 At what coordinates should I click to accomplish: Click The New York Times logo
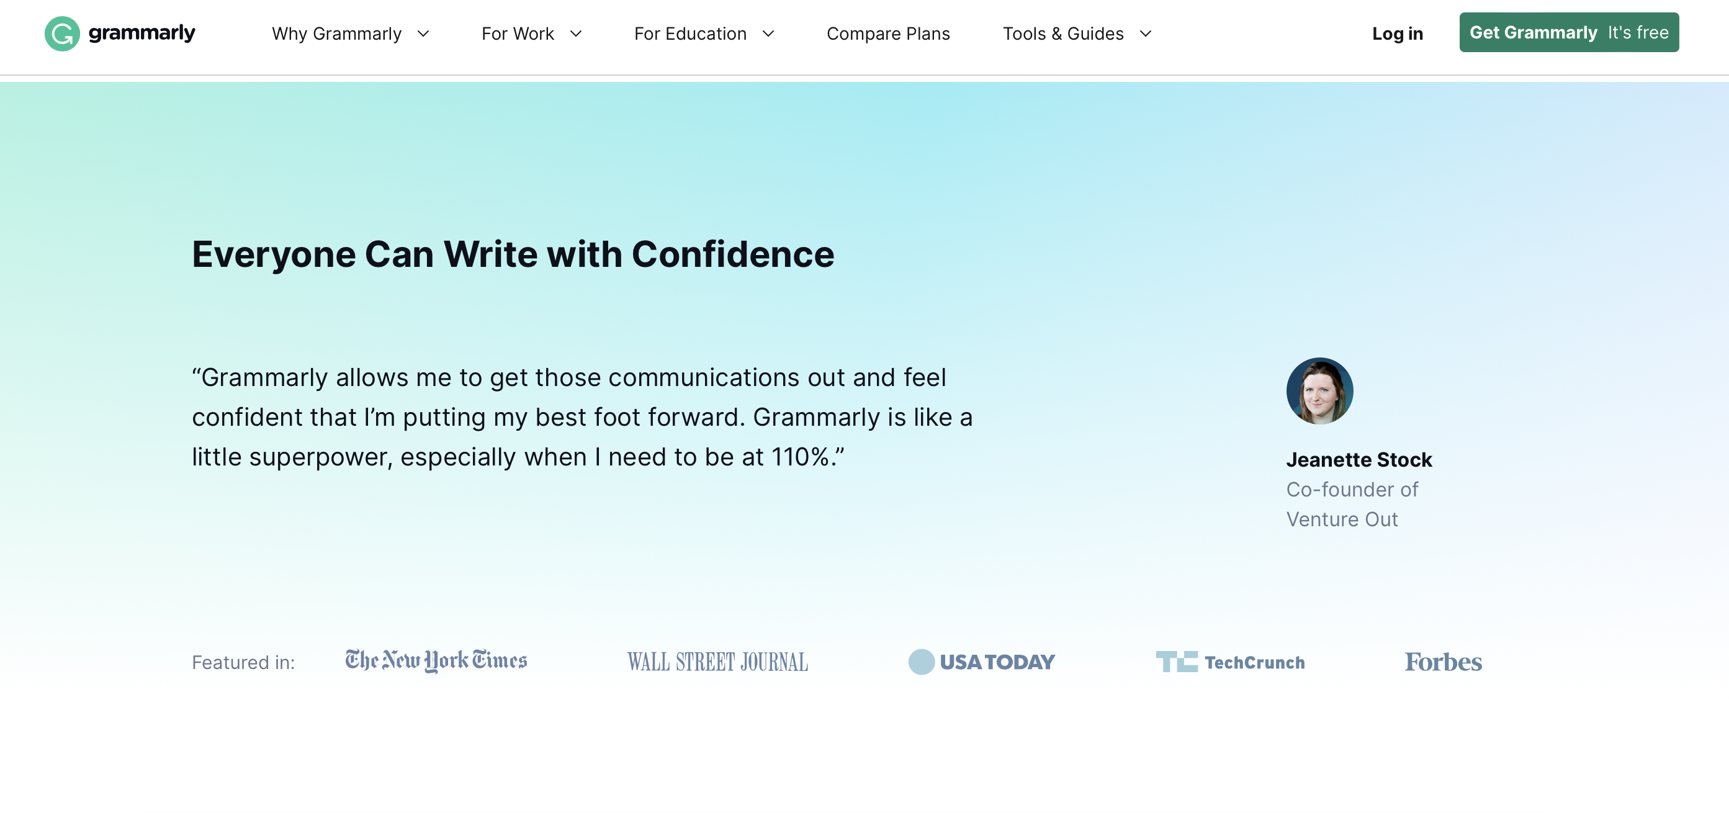click(x=436, y=660)
